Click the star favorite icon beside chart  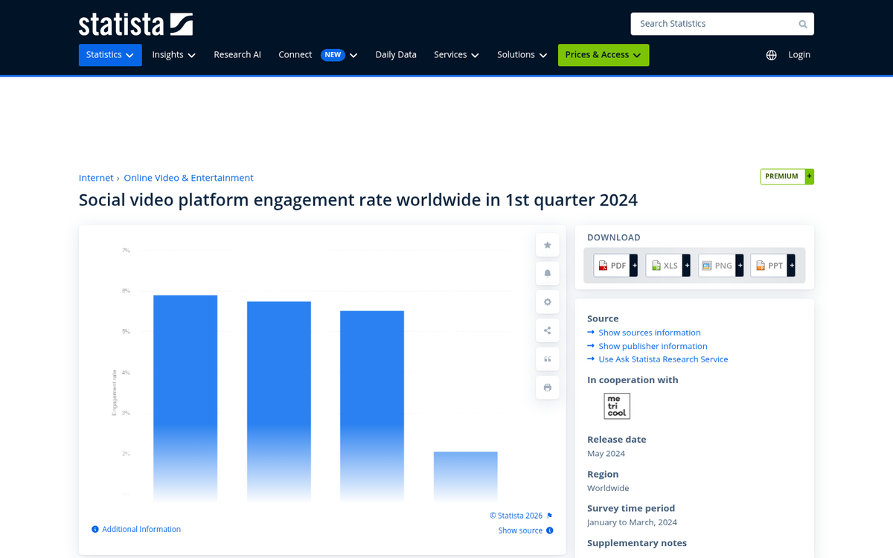[x=547, y=245]
